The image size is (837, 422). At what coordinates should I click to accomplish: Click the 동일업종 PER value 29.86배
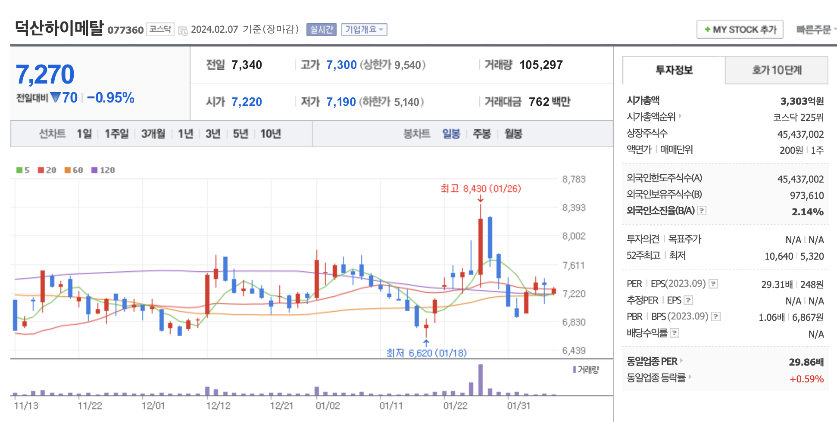[806, 362]
